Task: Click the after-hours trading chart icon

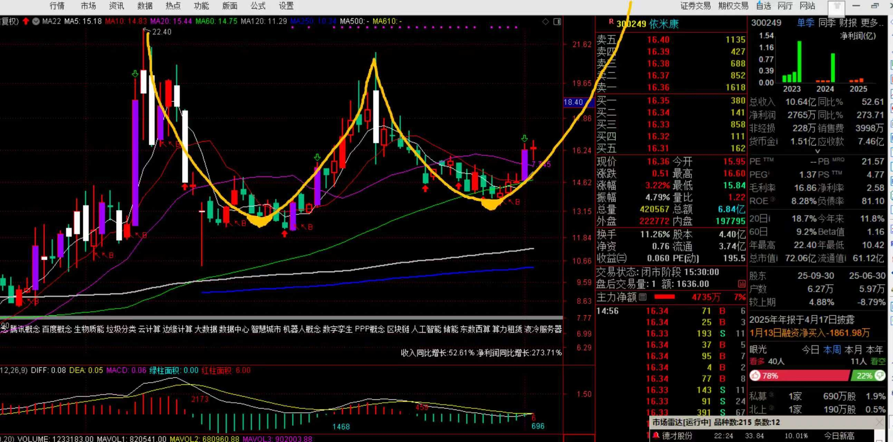Action: click(741, 284)
